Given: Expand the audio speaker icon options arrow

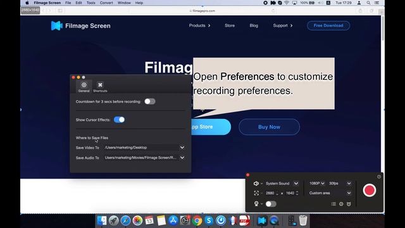Looking at the screenshot, I should (261, 184).
